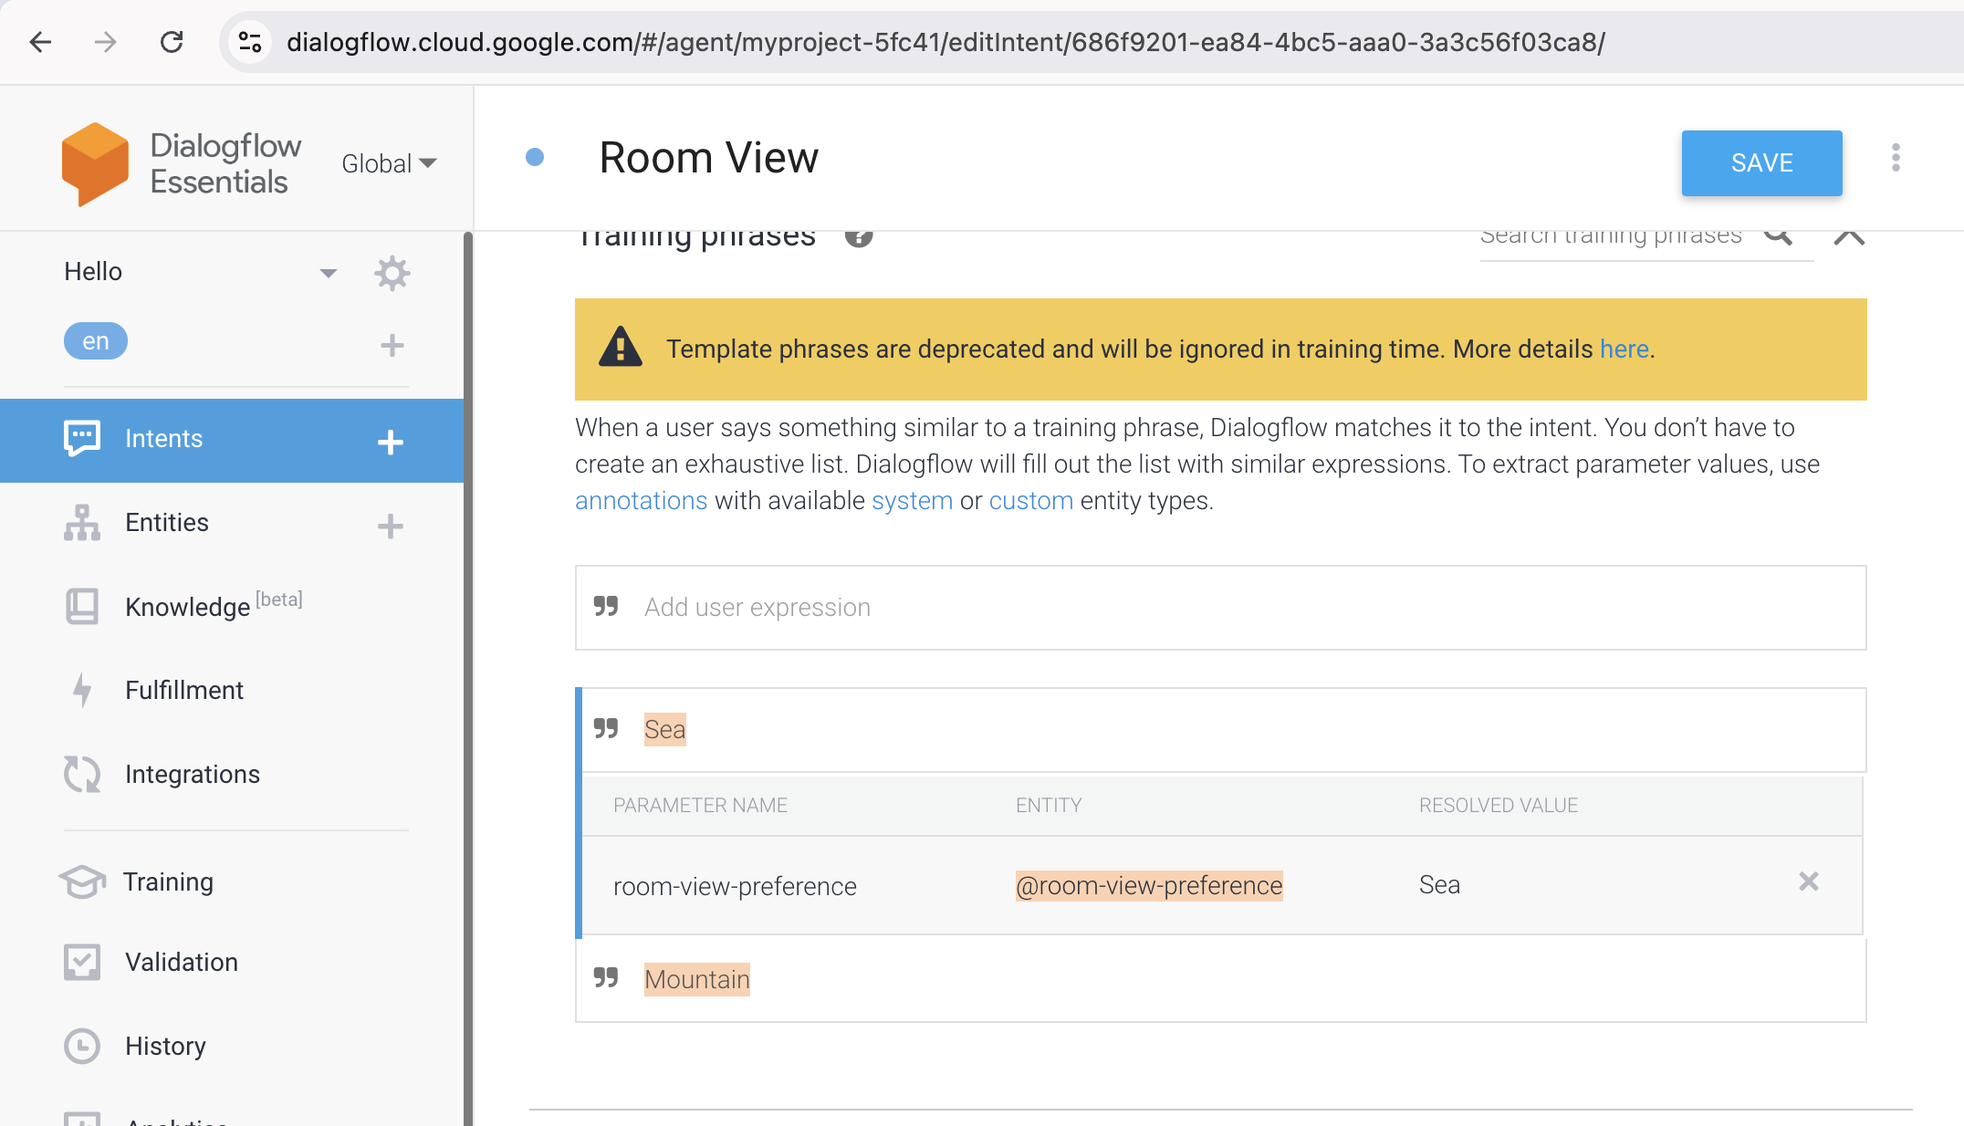Image resolution: width=1964 pixels, height=1126 pixels.
Task: Add a new entity via plus icon
Action: click(390, 526)
